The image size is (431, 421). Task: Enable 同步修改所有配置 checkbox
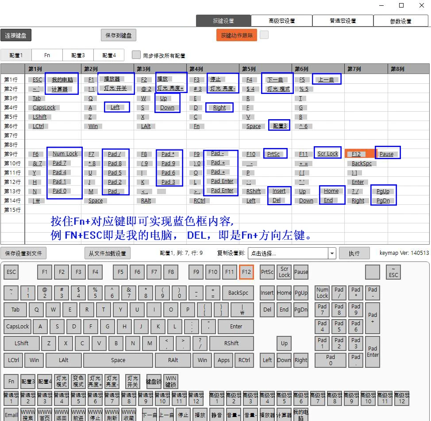136,55
